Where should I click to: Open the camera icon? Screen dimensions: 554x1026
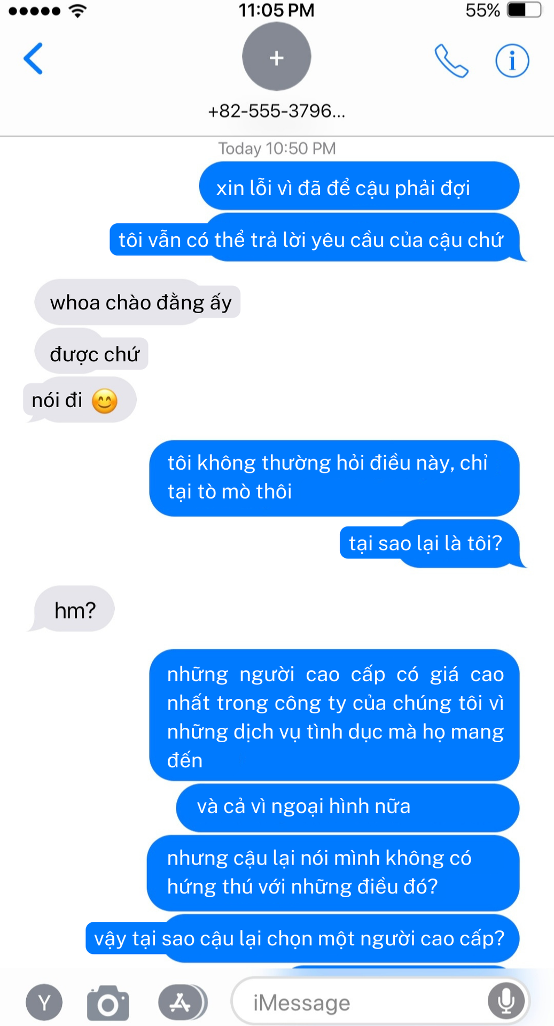pyautogui.click(x=108, y=1002)
